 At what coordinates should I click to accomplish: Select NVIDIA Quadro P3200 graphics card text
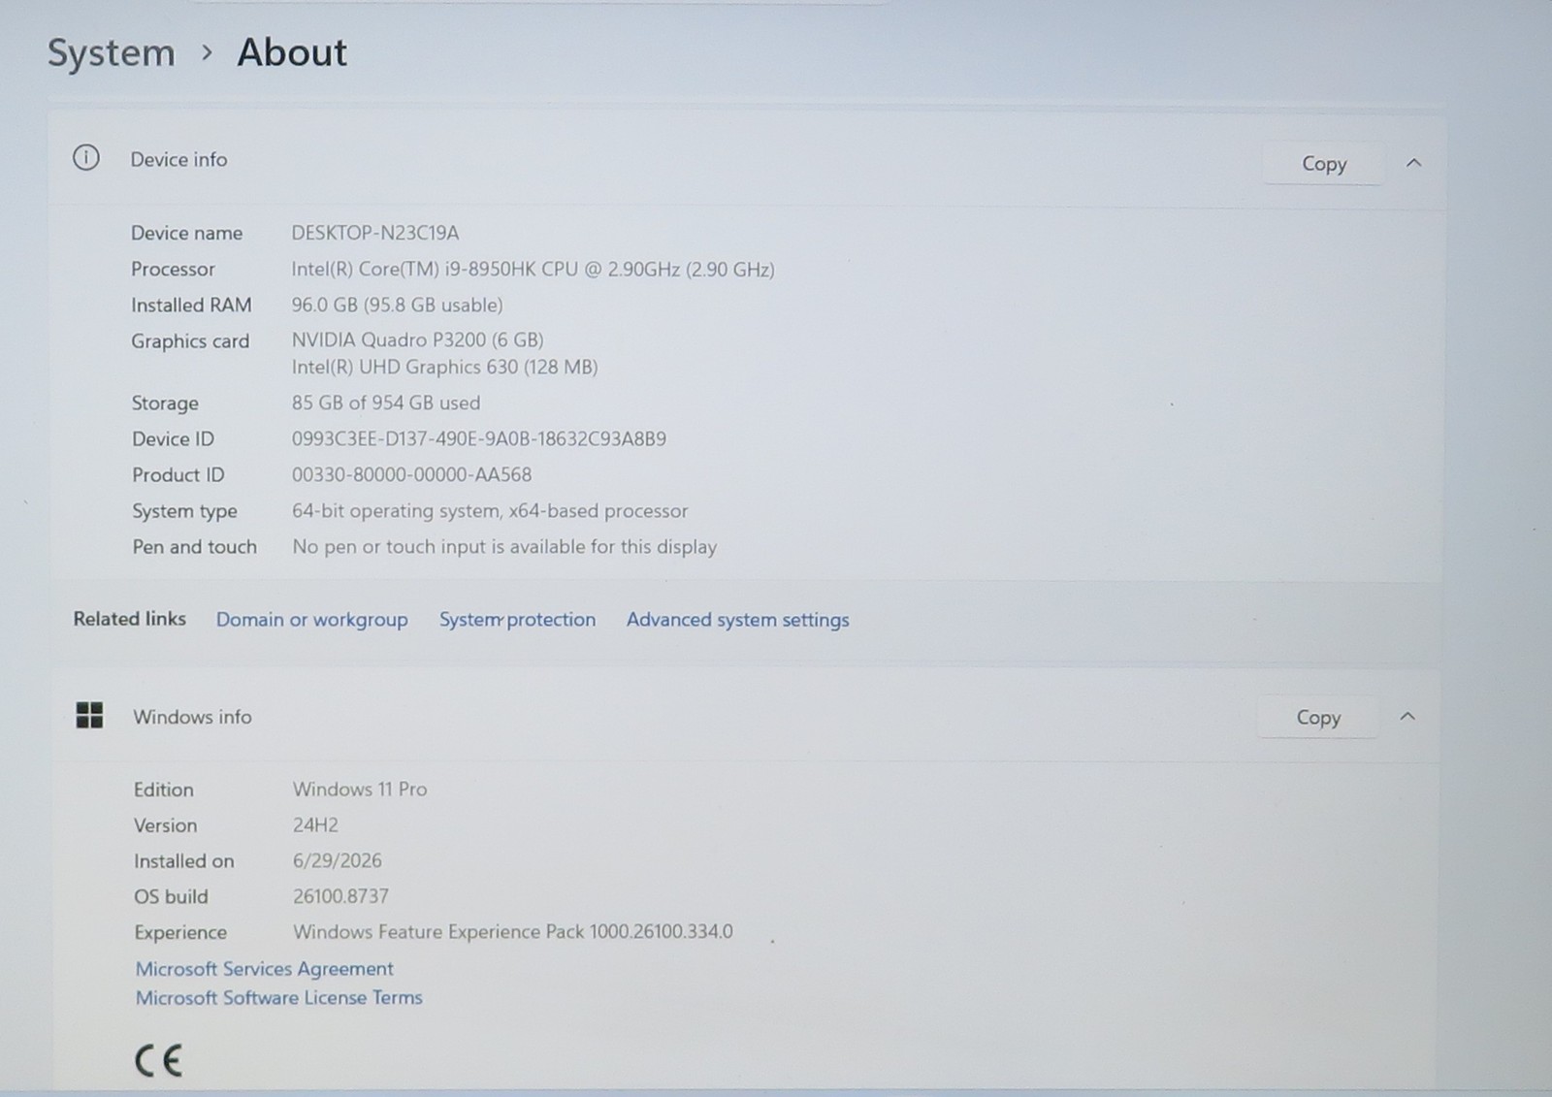pos(417,339)
